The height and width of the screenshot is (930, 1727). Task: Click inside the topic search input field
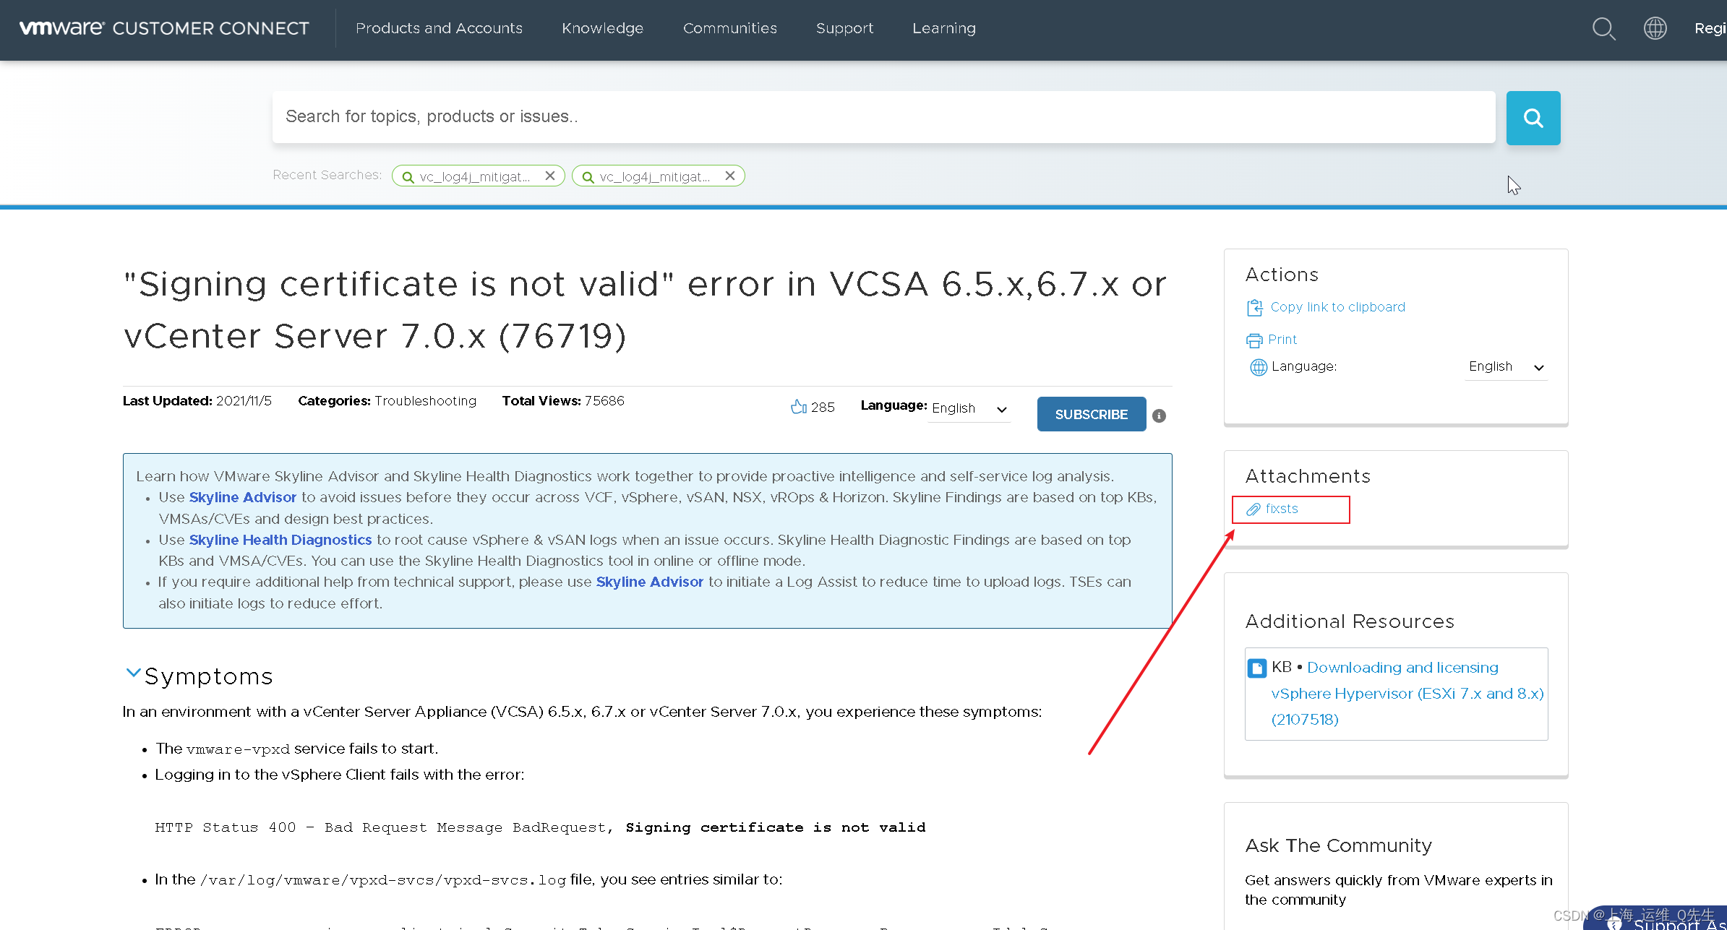pos(795,116)
